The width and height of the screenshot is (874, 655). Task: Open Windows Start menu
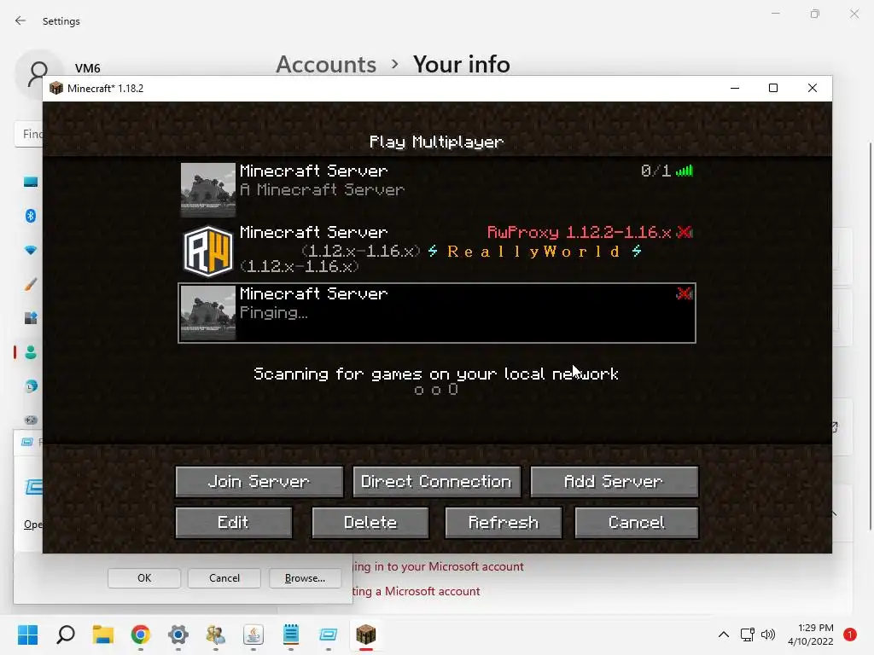[x=28, y=635]
